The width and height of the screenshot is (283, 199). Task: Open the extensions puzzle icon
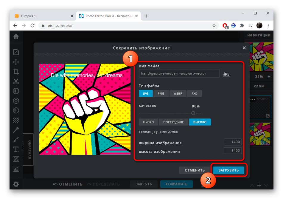coord(242,25)
